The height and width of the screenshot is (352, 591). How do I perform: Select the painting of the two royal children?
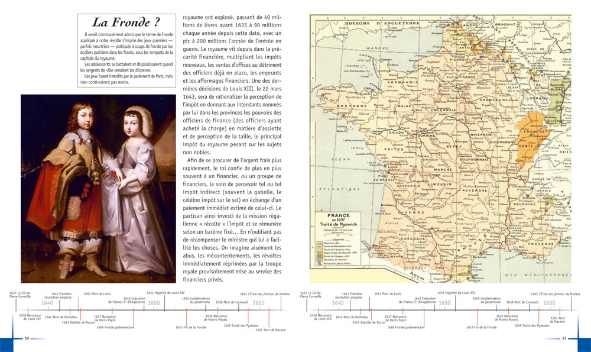click(x=98, y=188)
